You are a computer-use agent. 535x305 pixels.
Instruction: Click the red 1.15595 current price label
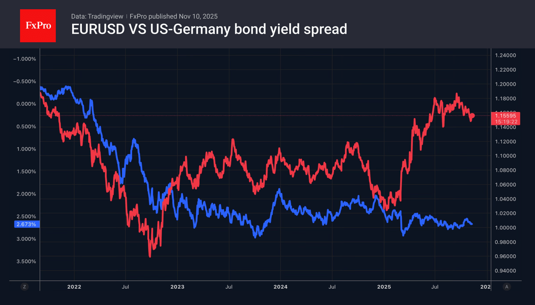click(506, 116)
